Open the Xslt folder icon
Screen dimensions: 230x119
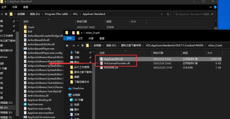tap(25, 31)
